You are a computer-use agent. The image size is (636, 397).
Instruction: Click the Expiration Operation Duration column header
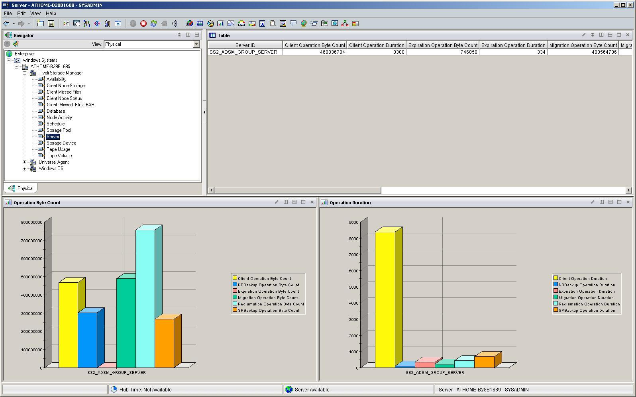tap(513, 45)
